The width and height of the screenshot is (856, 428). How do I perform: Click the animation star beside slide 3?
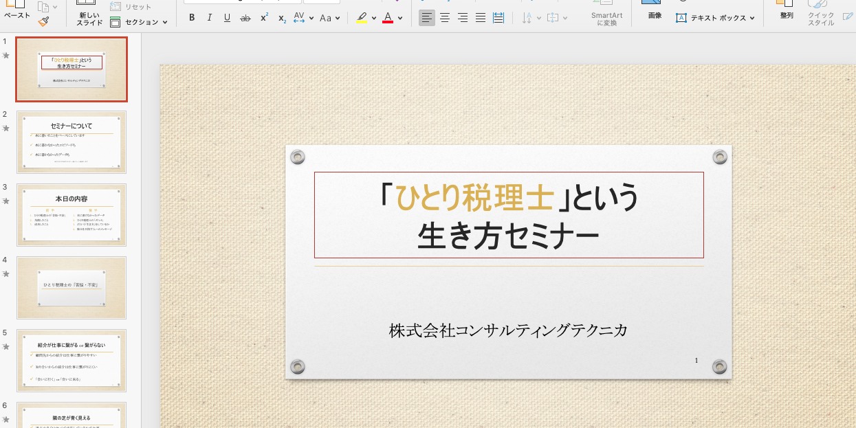click(6, 201)
